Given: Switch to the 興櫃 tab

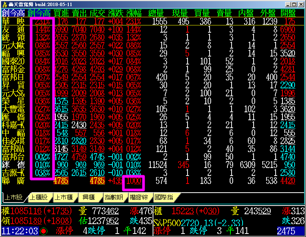Looking at the screenshot, I should point(90,198).
